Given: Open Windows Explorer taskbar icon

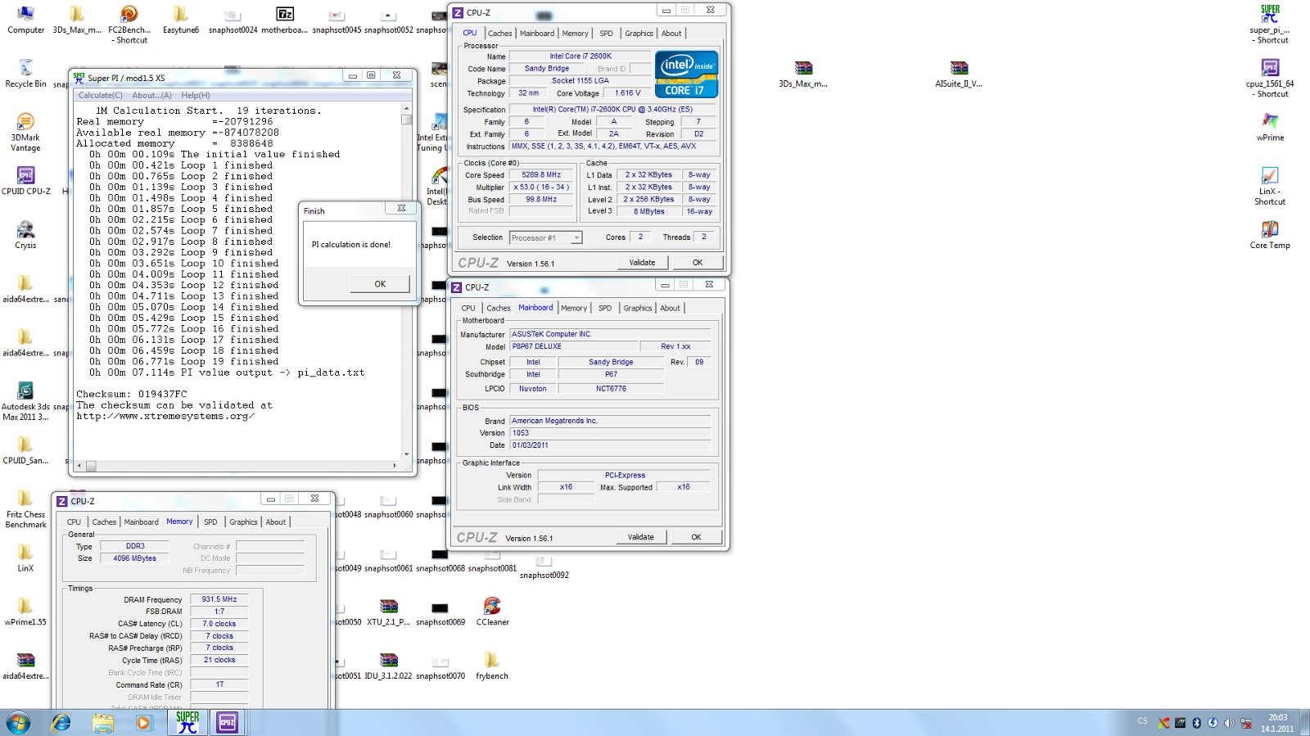Looking at the screenshot, I should click(102, 722).
